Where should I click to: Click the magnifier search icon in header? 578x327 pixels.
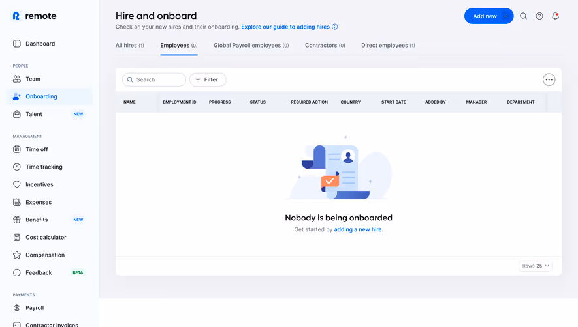click(x=523, y=16)
